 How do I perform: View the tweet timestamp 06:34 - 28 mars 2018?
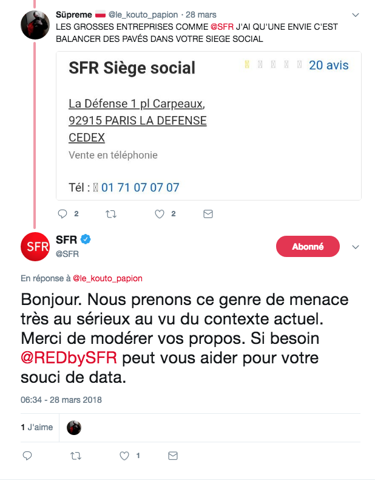point(61,400)
